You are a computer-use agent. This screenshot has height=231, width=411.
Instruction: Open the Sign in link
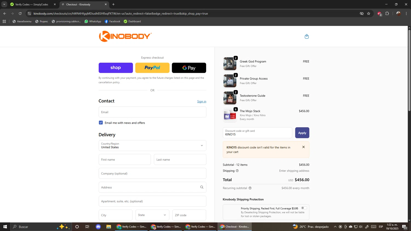pos(202,102)
